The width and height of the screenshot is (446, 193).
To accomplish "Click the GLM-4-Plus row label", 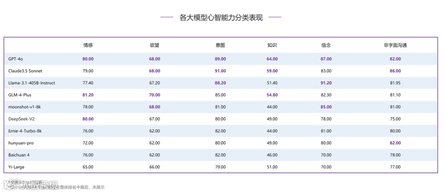I will (20, 95).
